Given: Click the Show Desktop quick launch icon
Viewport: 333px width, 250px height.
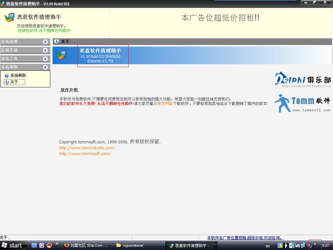Looking at the screenshot, I should (x=34, y=245).
